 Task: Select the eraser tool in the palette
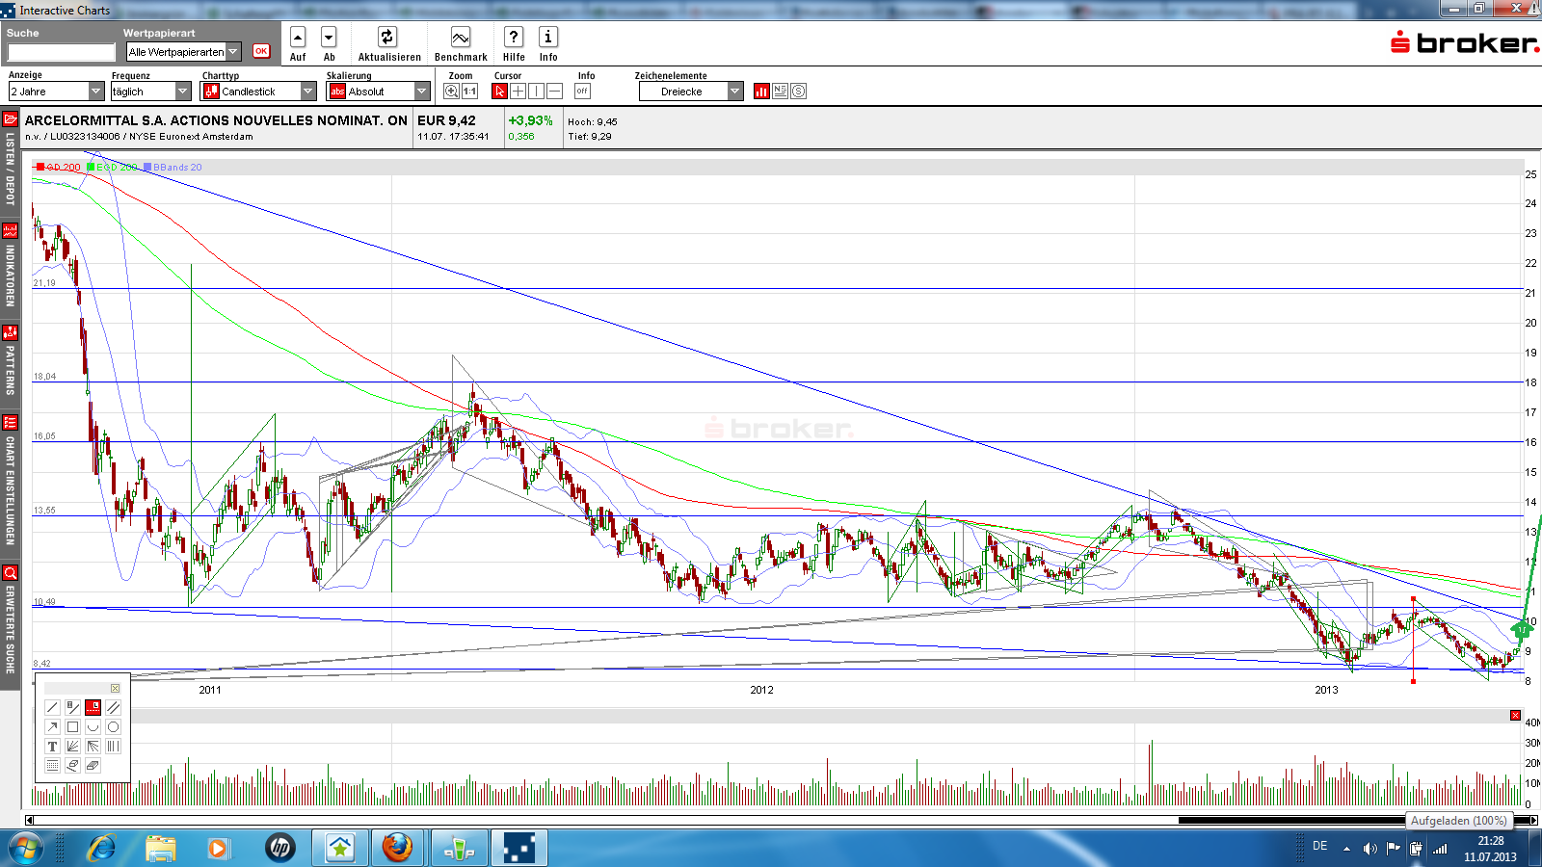pos(73,767)
